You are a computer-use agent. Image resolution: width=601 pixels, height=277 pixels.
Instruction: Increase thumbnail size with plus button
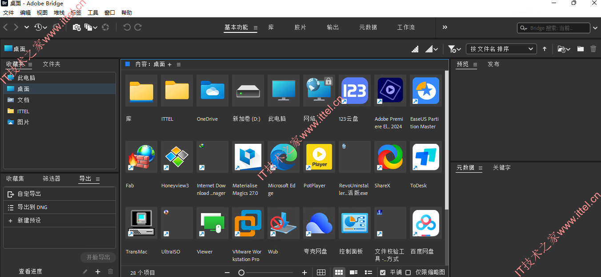coord(305,273)
